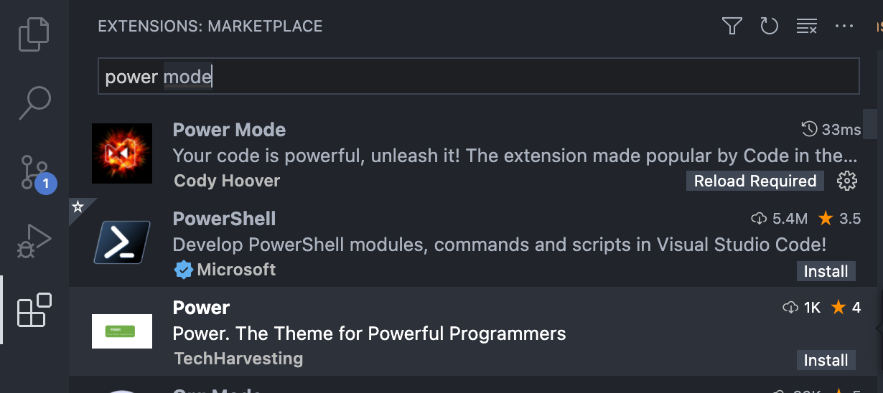883x393 pixels.
Task: Open the Explorer view in activity bar
Action: (34, 34)
